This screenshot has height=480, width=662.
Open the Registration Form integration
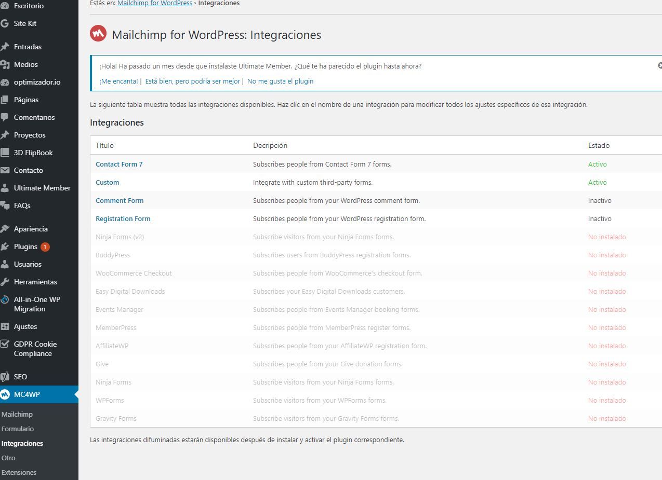click(x=123, y=218)
